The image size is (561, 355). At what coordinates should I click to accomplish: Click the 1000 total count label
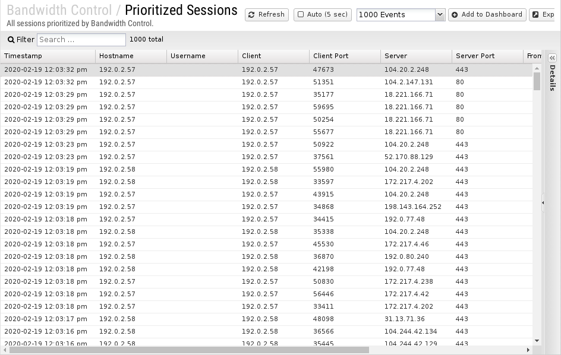[146, 39]
